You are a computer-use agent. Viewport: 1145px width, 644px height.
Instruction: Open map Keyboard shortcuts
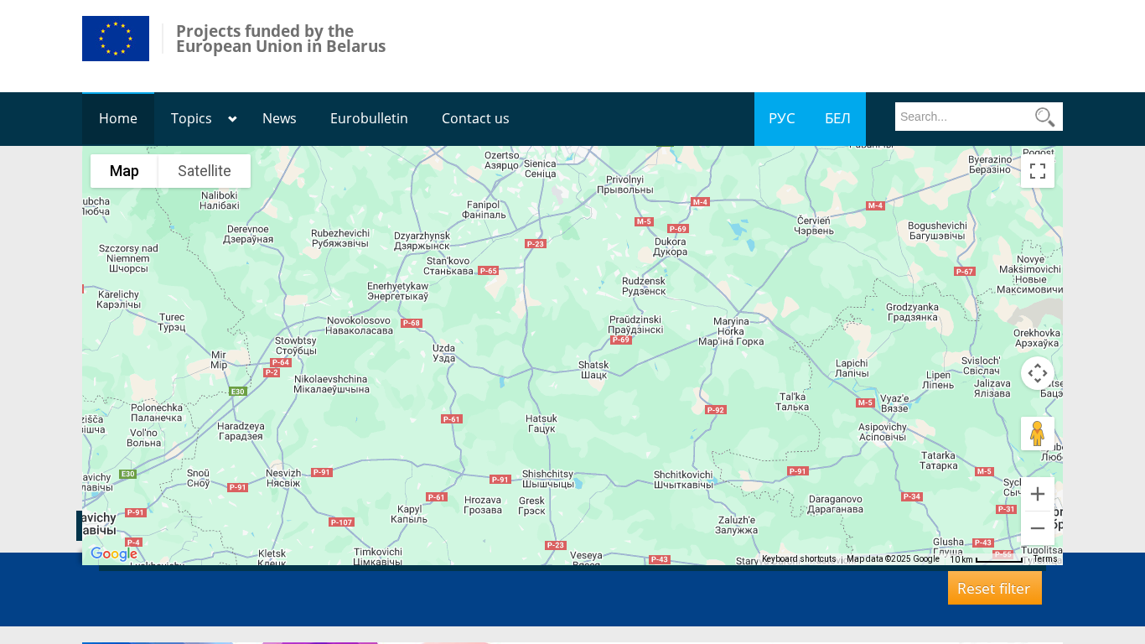pos(799,559)
